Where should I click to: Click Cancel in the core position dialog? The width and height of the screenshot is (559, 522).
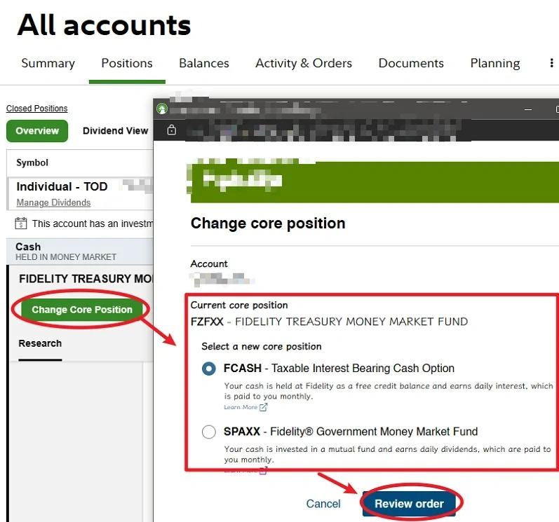323,504
